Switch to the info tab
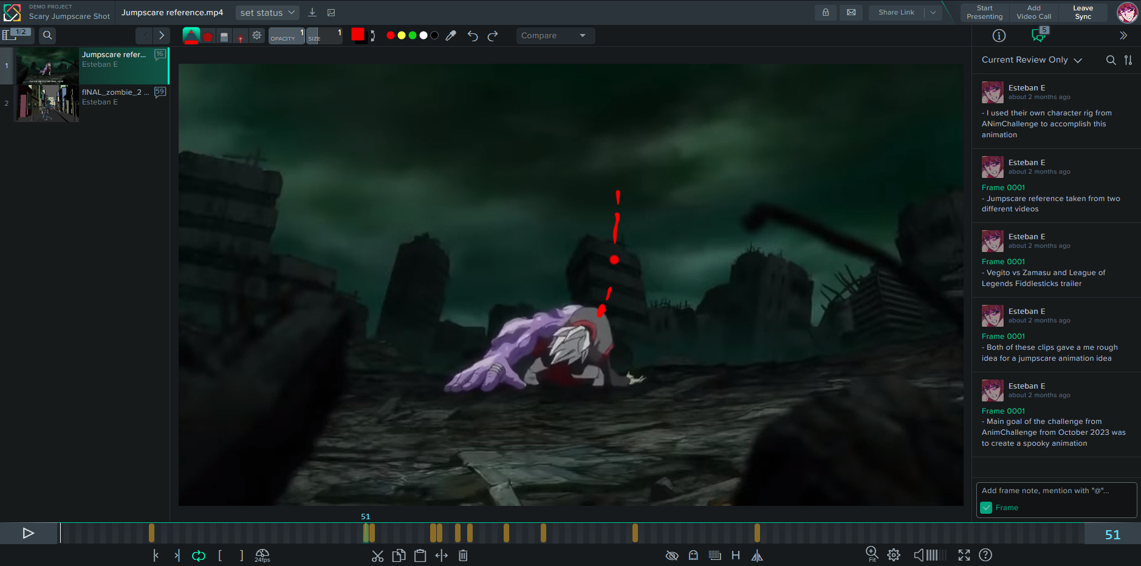 point(999,36)
